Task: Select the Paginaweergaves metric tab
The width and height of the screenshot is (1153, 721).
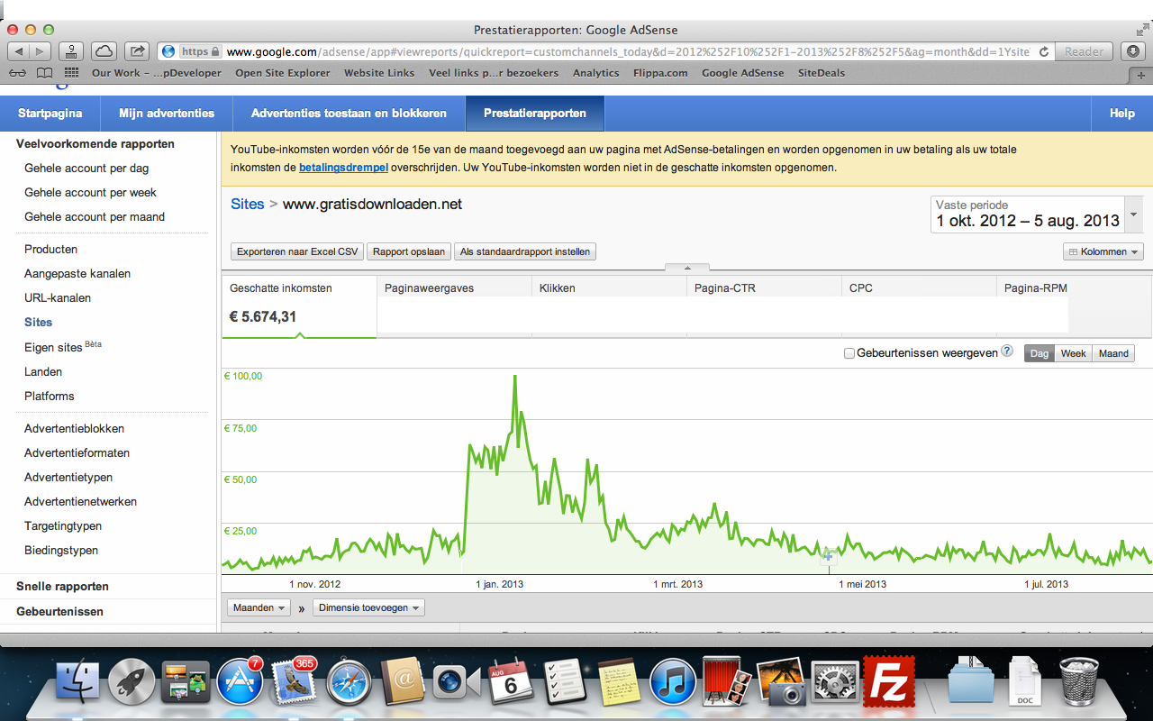Action: (x=454, y=306)
